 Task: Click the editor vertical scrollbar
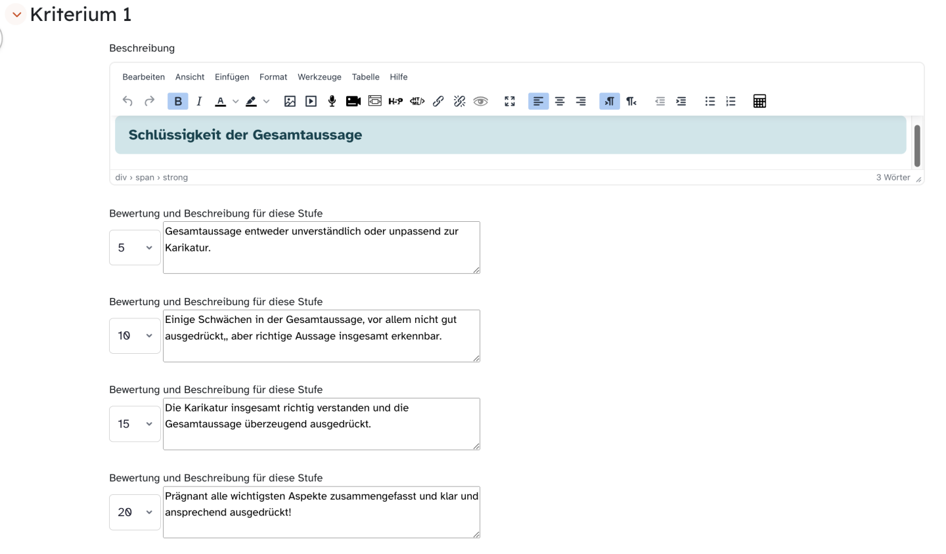(917, 146)
